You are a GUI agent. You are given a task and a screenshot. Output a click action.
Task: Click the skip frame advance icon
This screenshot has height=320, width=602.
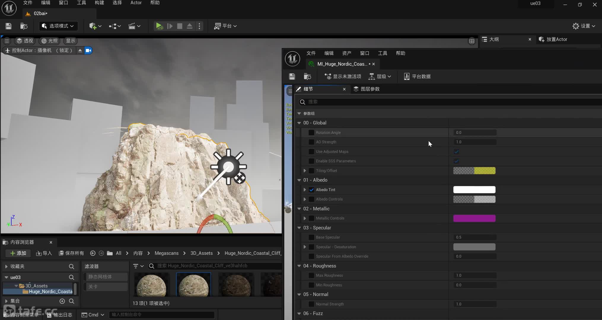coord(170,26)
